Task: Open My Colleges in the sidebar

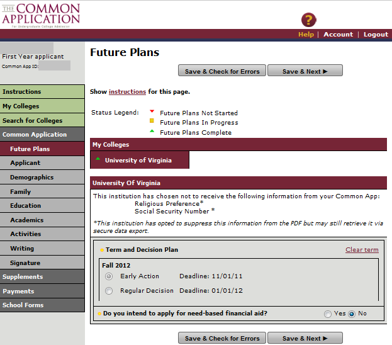Action: (x=42, y=106)
